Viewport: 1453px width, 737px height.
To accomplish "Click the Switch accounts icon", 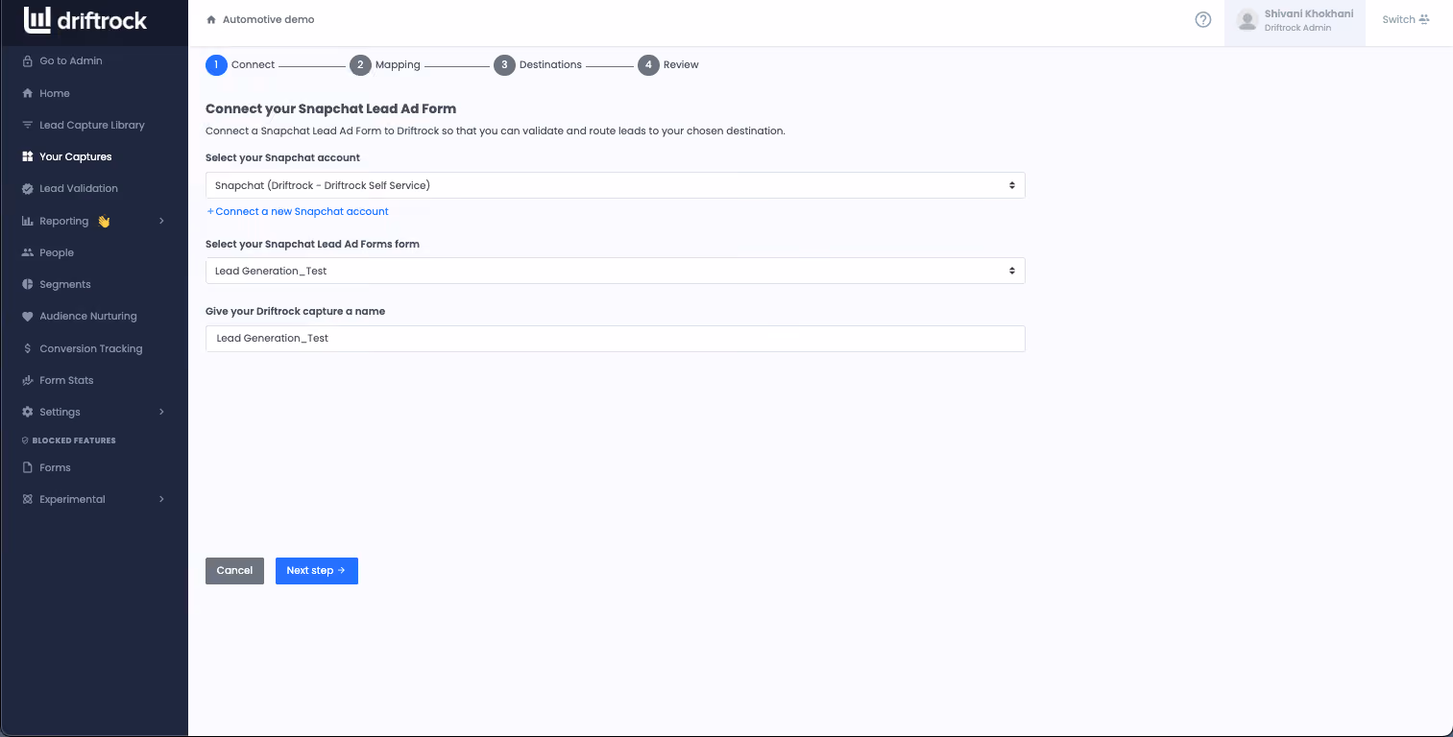I will pos(1424,19).
